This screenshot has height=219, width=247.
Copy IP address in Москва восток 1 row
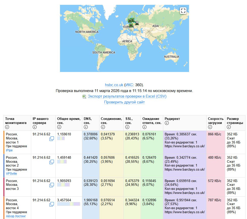click(x=52, y=139)
